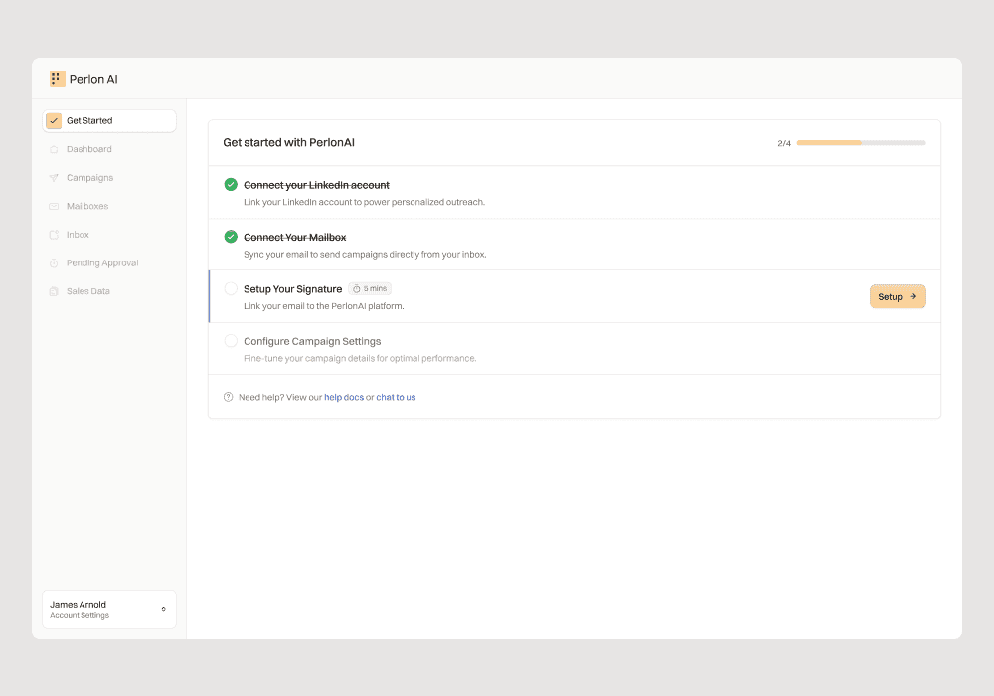Click the Mailboxes envelope icon
The height and width of the screenshot is (696, 994).
tap(54, 206)
